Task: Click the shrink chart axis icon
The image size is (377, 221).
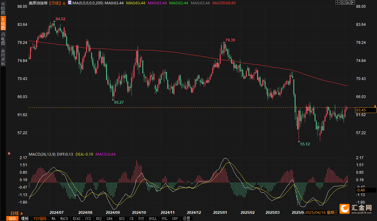Action: tap(343, 2)
